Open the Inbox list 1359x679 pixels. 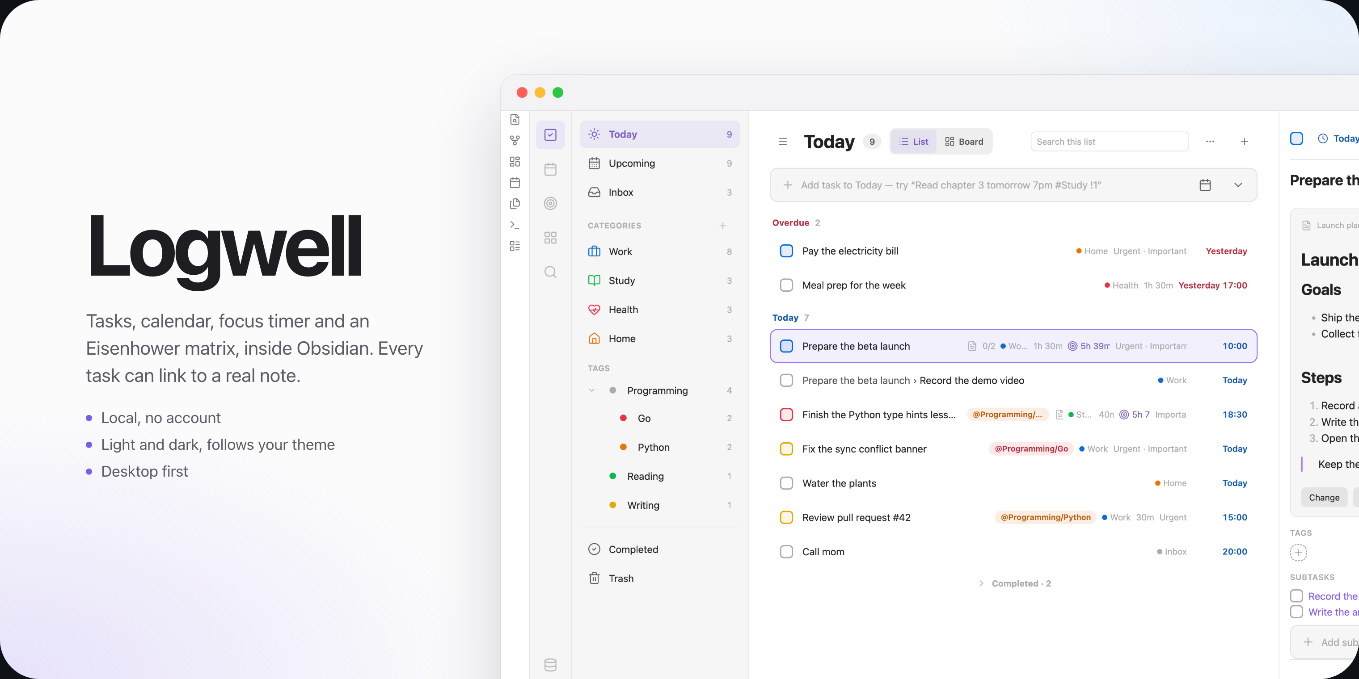[659, 193]
